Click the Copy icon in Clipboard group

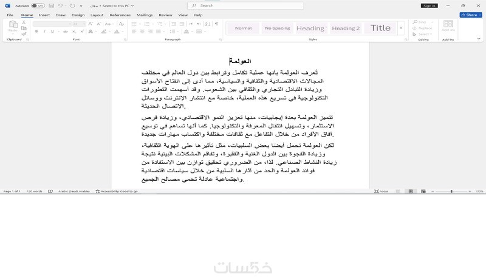coord(24,28)
